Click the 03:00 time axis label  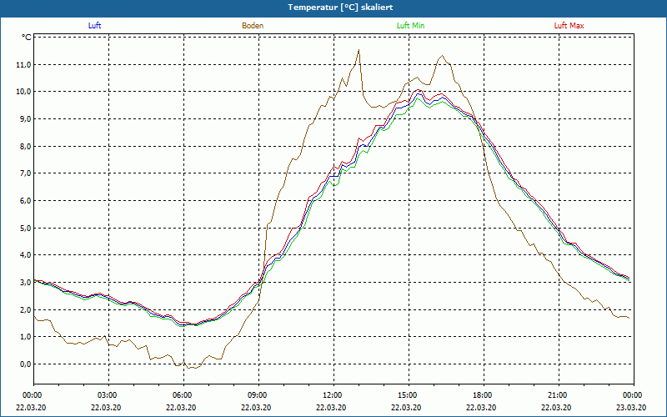(x=107, y=395)
